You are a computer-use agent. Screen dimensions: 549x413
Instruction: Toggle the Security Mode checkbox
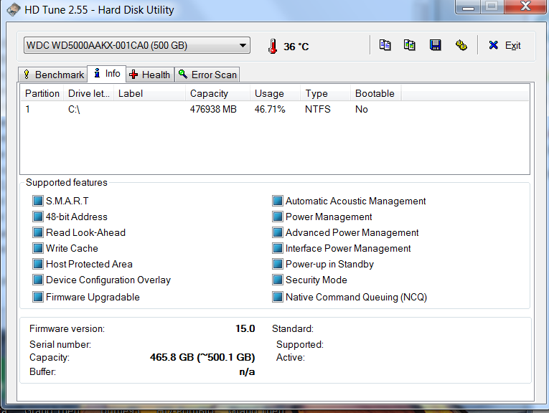[x=278, y=280]
